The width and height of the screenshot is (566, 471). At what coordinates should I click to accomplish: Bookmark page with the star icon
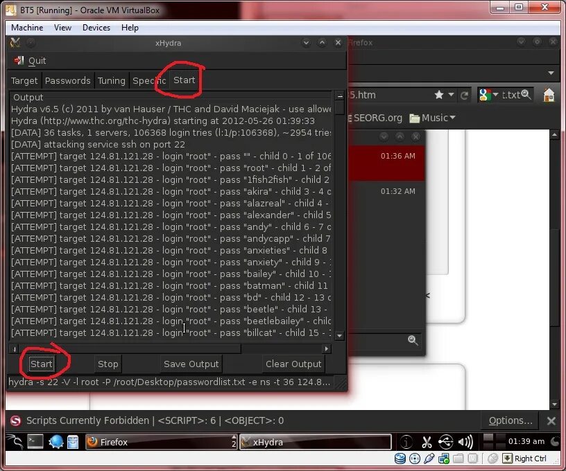pyautogui.click(x=439, y=95)
